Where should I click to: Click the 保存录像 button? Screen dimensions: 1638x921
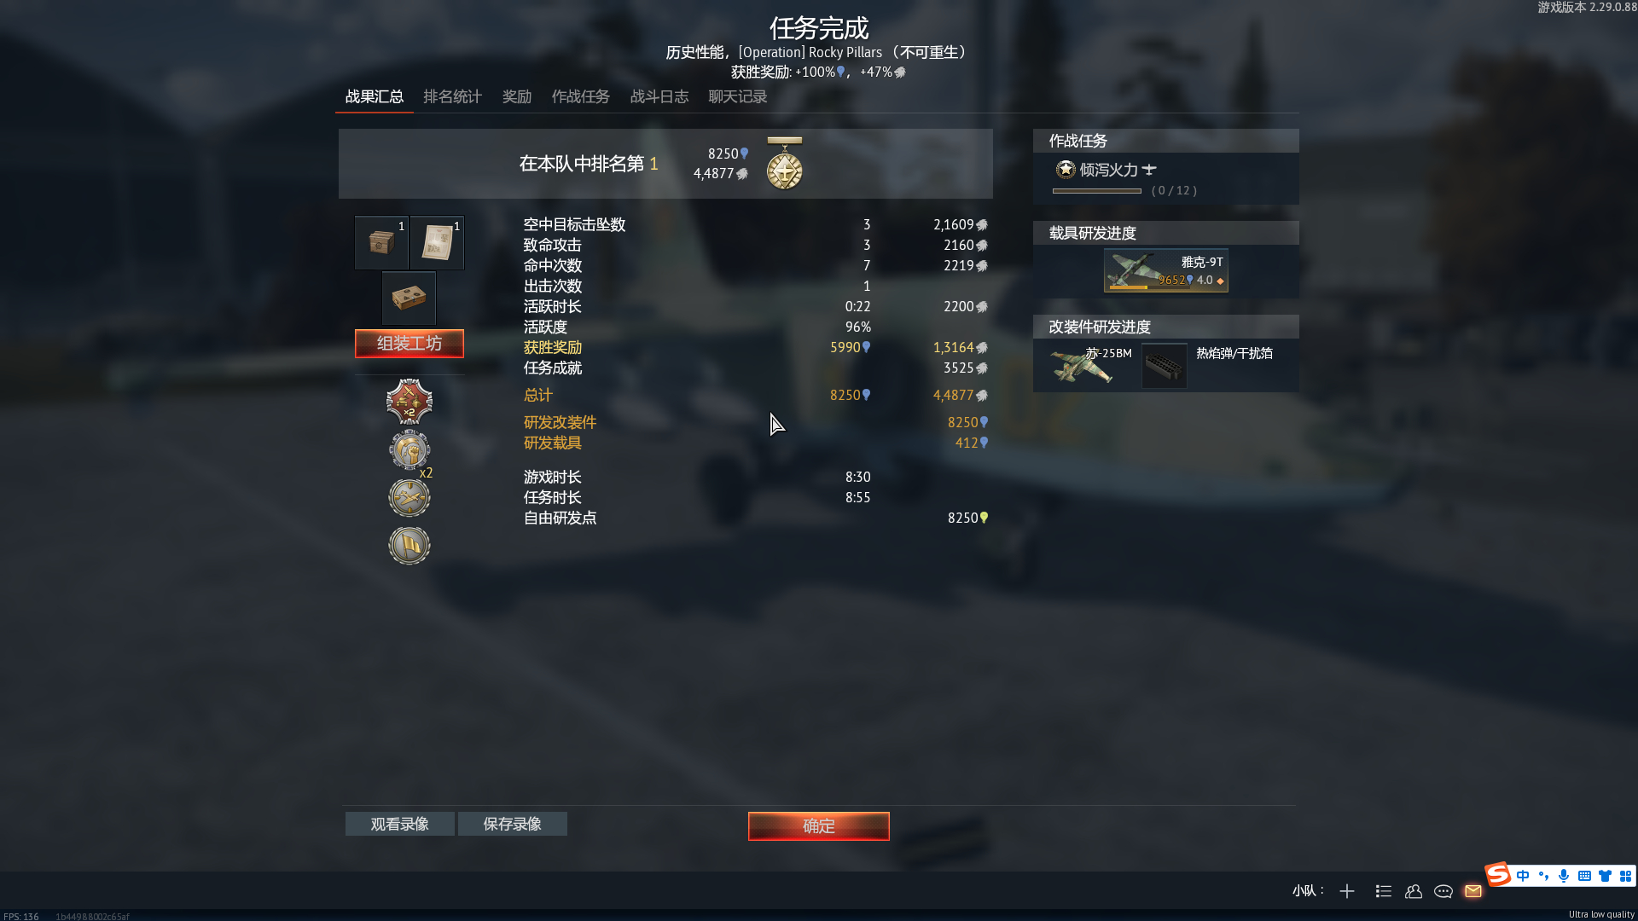(513, 824)
